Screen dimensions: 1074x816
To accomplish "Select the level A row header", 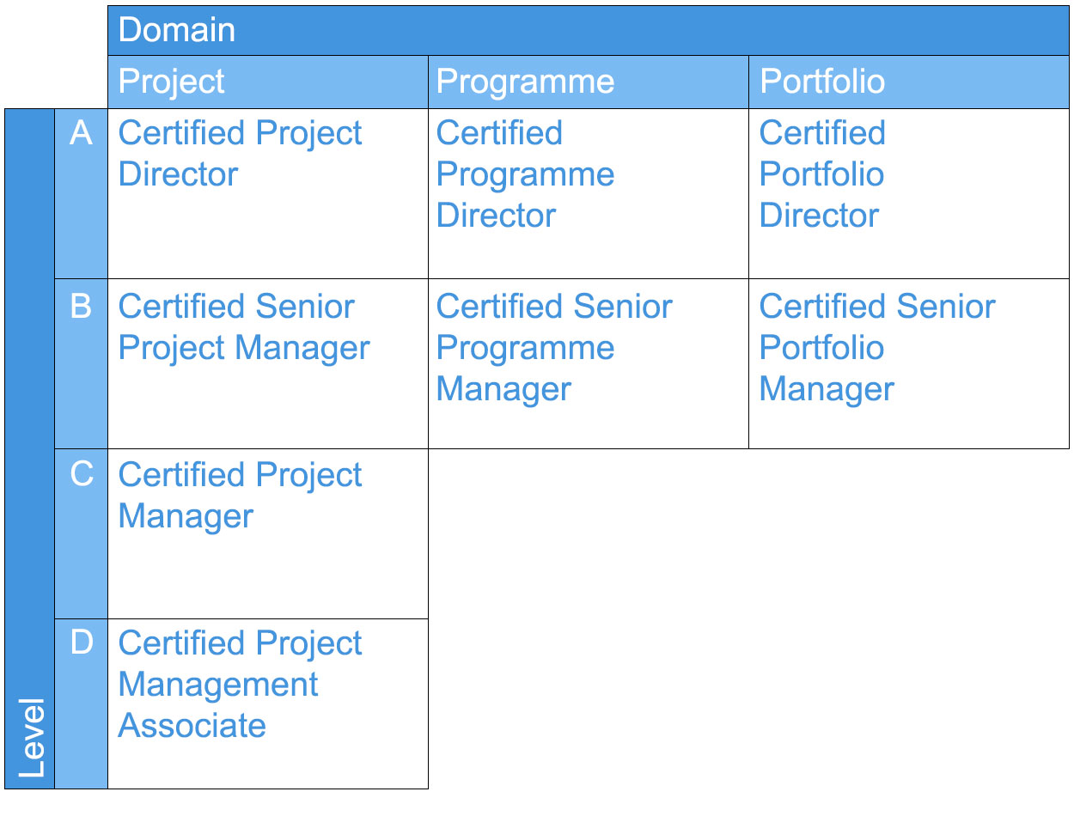I will tap(81, 133).
